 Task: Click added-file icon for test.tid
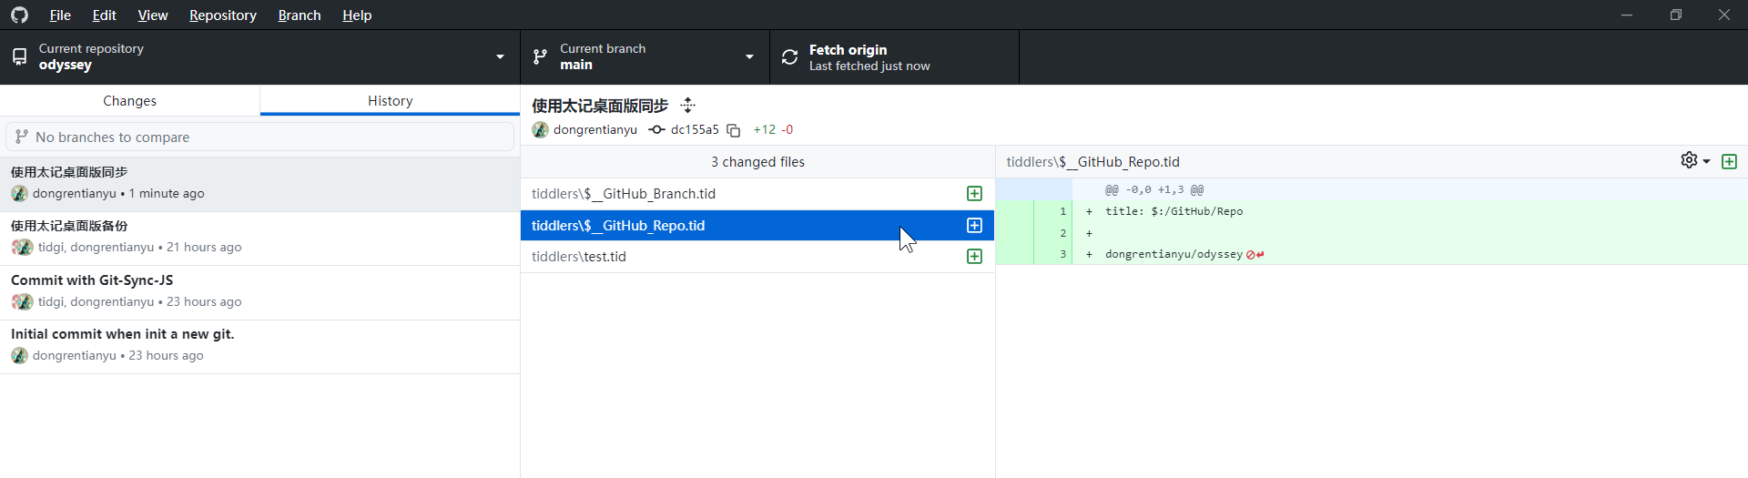pyautogui.click(x=974, y=257)
